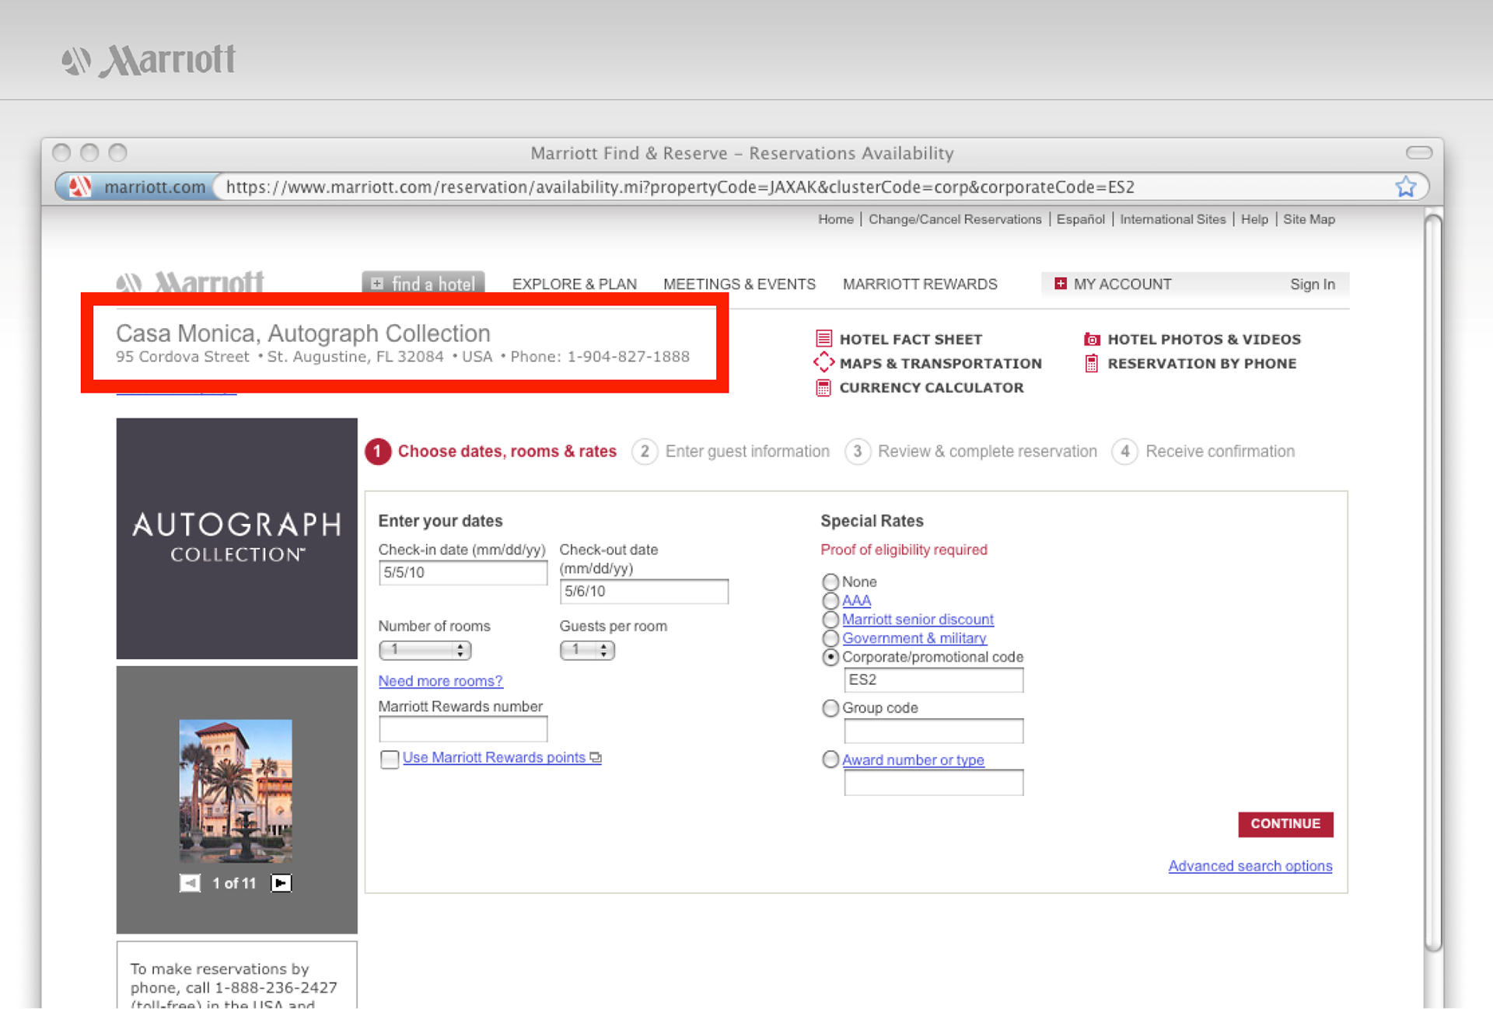Click the Review & complete reservation step
The image size is (1493, 1009).
pos(987,452)
